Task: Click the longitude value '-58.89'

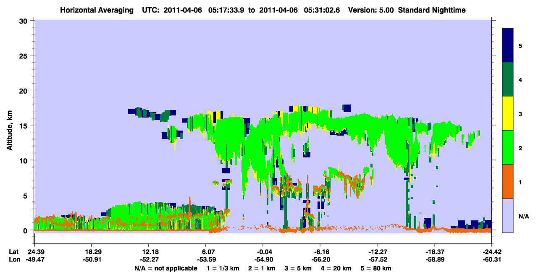Action: point(434,260)
